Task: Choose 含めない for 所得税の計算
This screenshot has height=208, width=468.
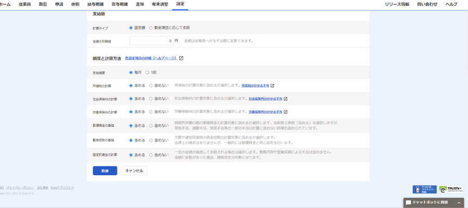Action: pyautogui.click(x=151, y=85)
